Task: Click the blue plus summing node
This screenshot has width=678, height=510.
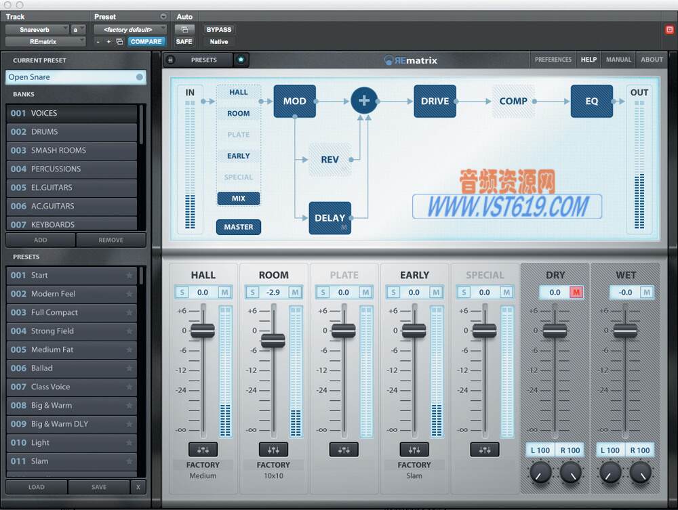Action: (364, 100)
